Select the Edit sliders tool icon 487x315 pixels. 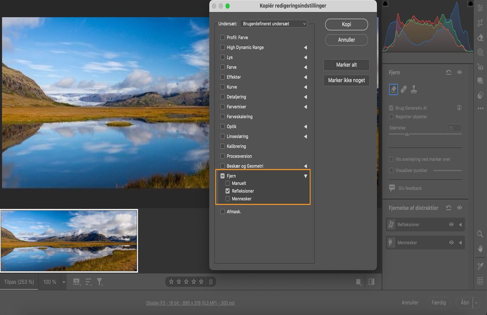pyautogui.click(x=481, y=9)
